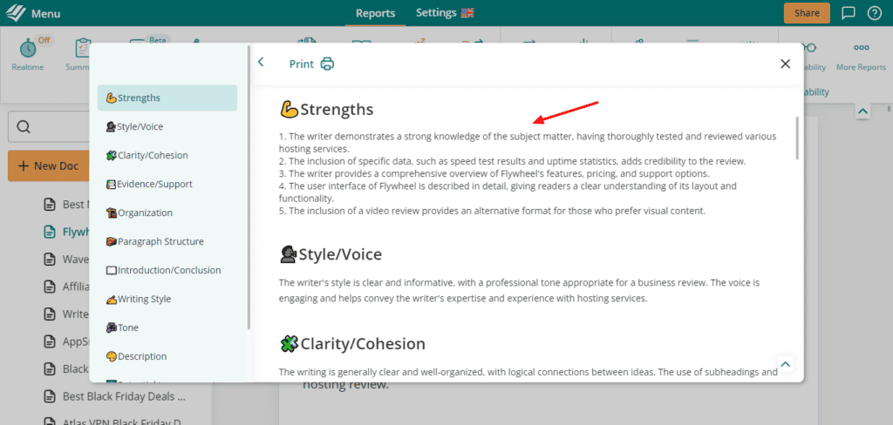Image resolution: width=893 pixels, height=425 pixels.
Task: Click the scroll-to-top chevron button in report
Action: pyautogui.click(x=785, y=364)
